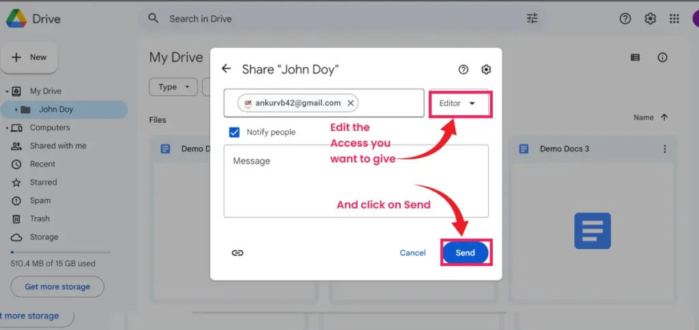Open help icon in Share dialog
The width and height of the screenshot is (699, 330).
(x=463, y=70)
